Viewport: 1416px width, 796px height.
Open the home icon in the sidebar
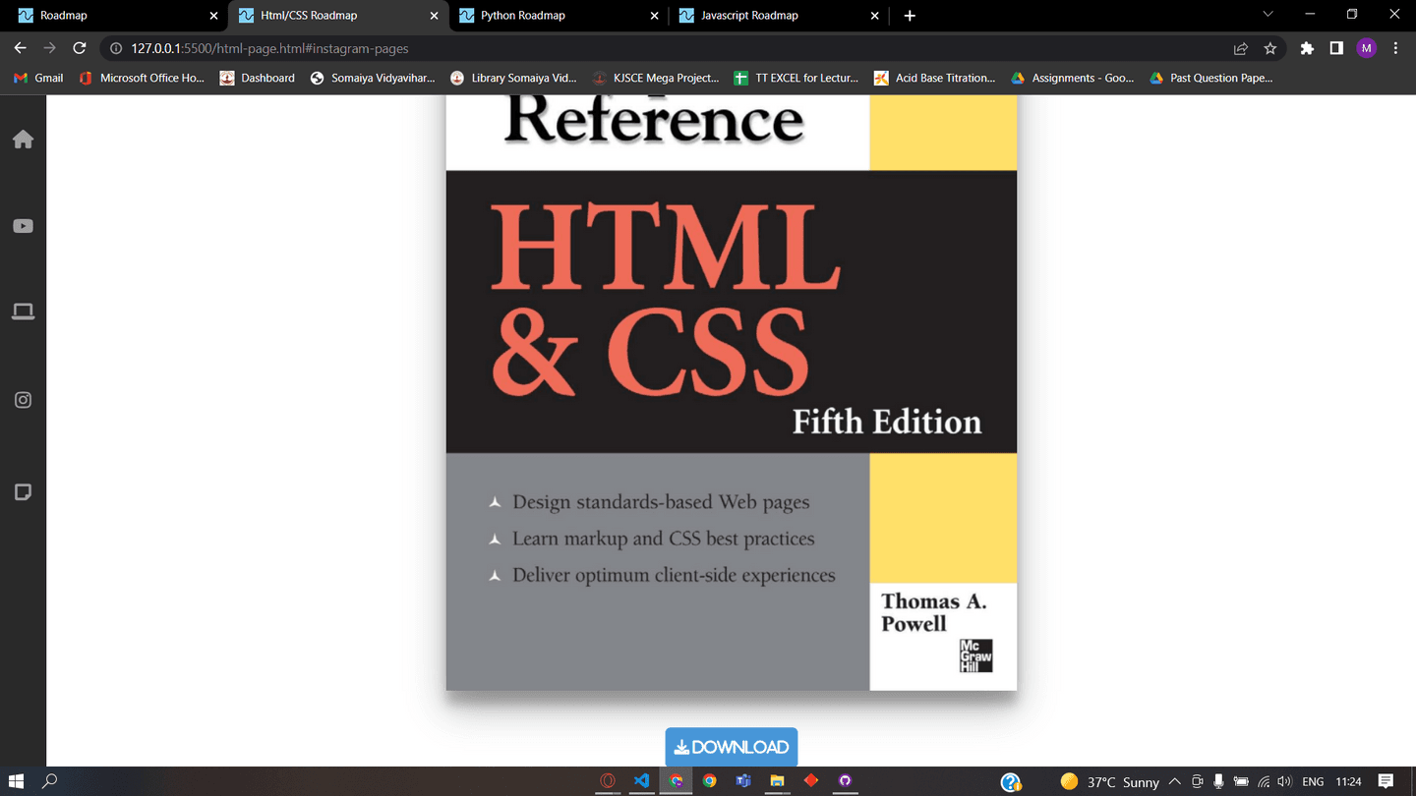click(23, 140)
